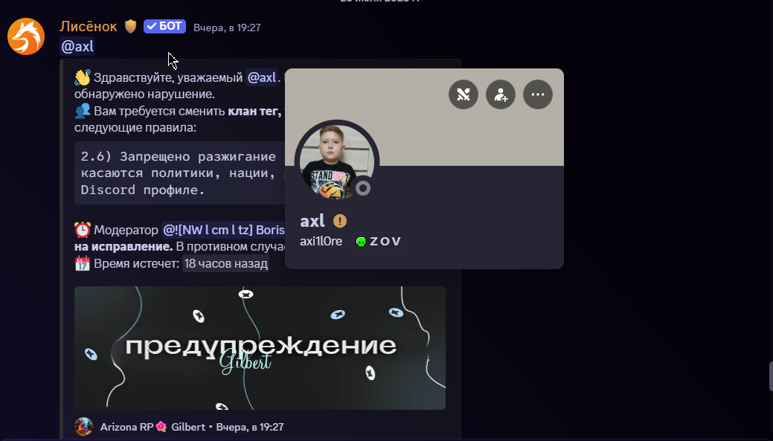The width and height of the screenshot is (773, 441).
Task: Click the axi1l0re username text
Action: pyautogui.click(x=321, y=242)
